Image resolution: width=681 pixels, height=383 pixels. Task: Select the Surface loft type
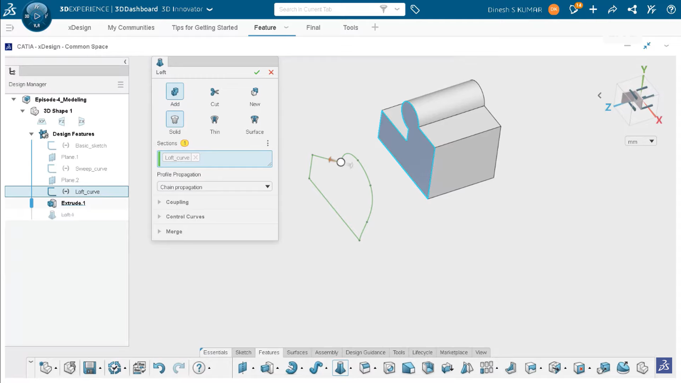[x=255, y=123]
